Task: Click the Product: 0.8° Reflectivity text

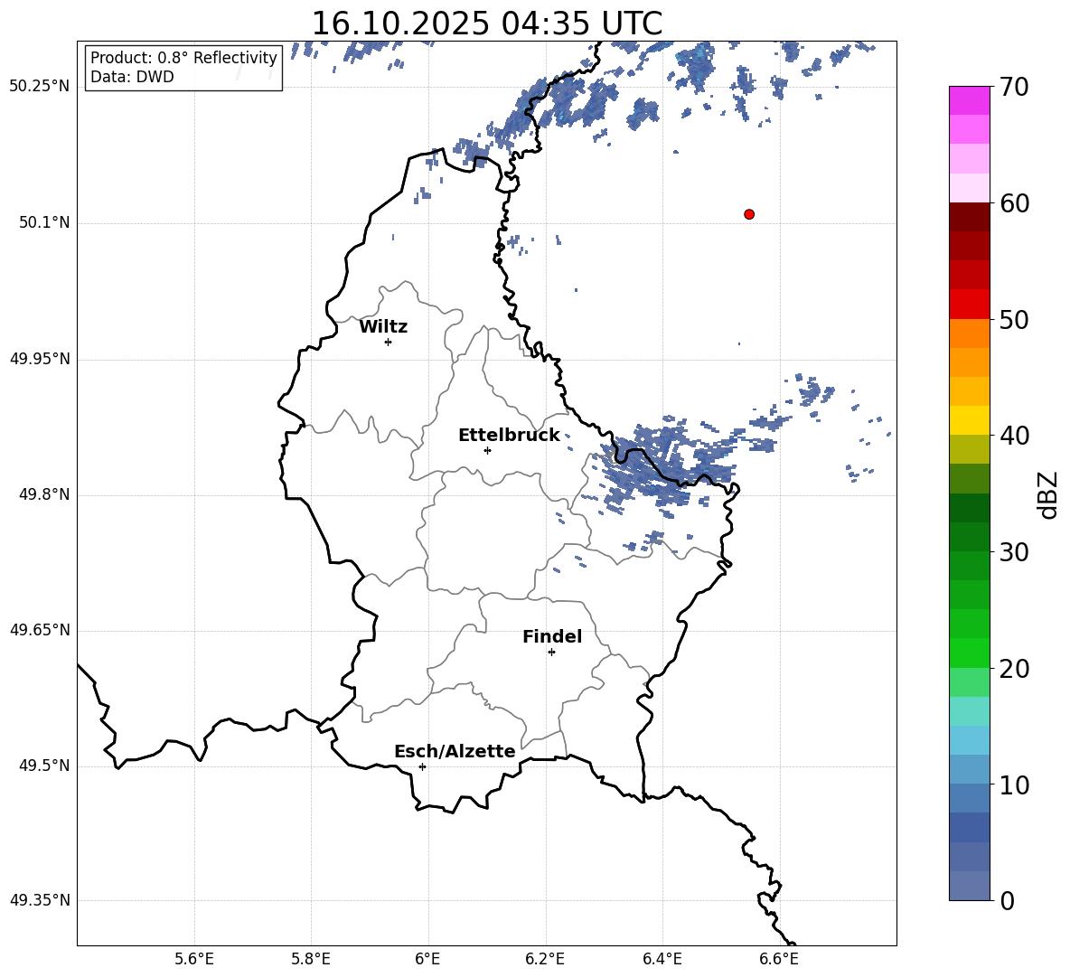Action: coord(183,58)
